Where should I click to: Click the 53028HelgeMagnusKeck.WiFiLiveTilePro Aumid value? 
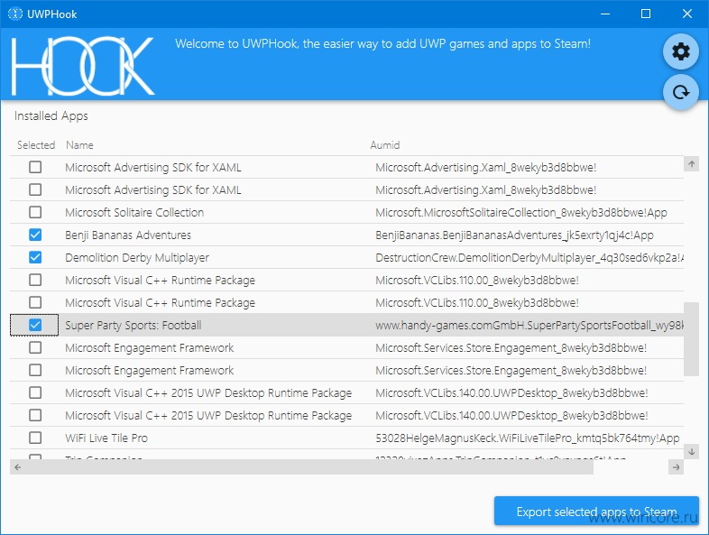[527, 438]
